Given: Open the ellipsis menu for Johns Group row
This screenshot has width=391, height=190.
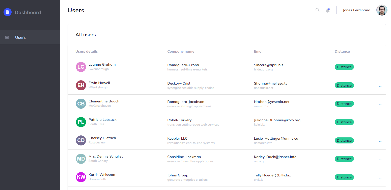Looking at the screenshot, I should (380, 177).
